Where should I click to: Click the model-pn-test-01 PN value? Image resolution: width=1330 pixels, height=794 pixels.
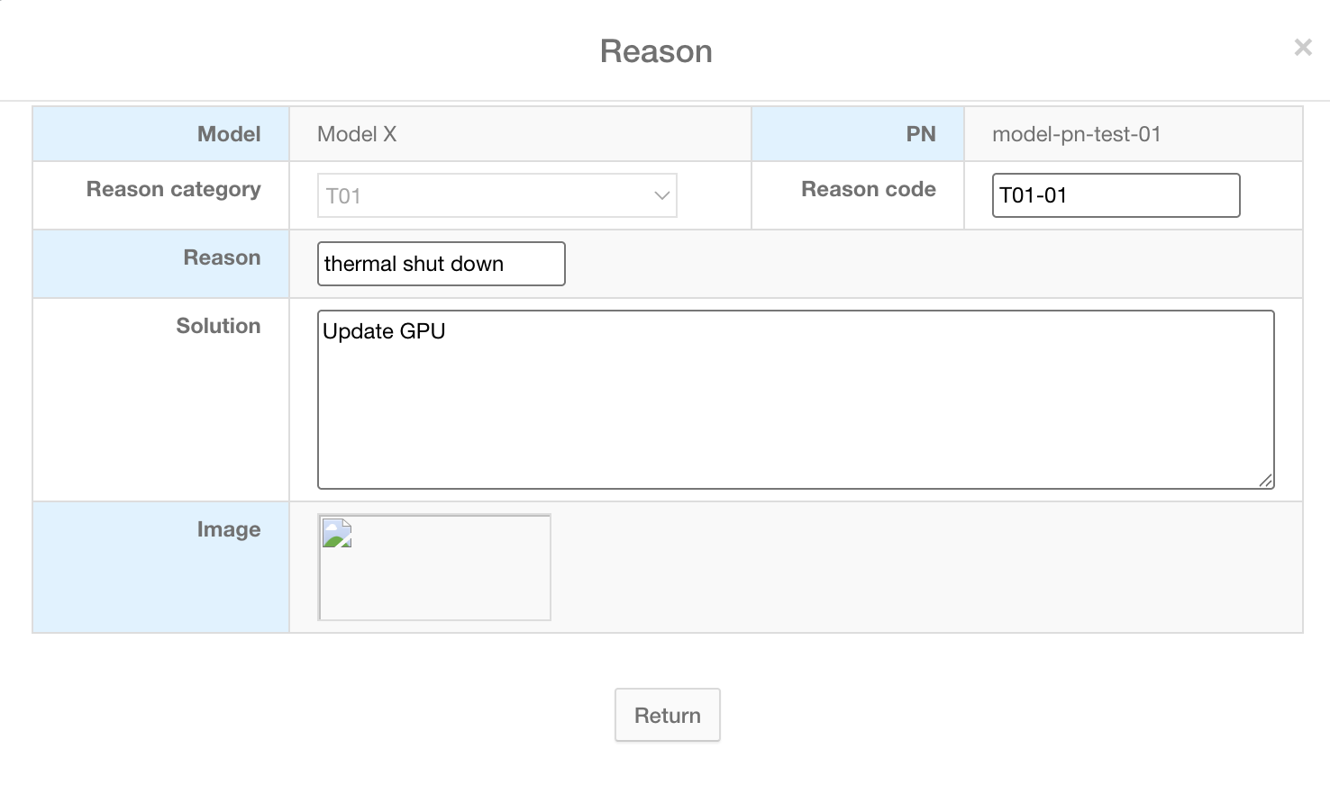coord(1076,134)
